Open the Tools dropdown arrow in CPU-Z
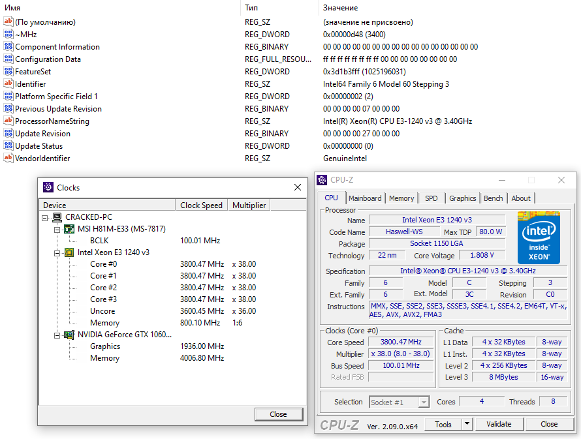Viewport: 581px width, 439px height. [x=467, y=424]
